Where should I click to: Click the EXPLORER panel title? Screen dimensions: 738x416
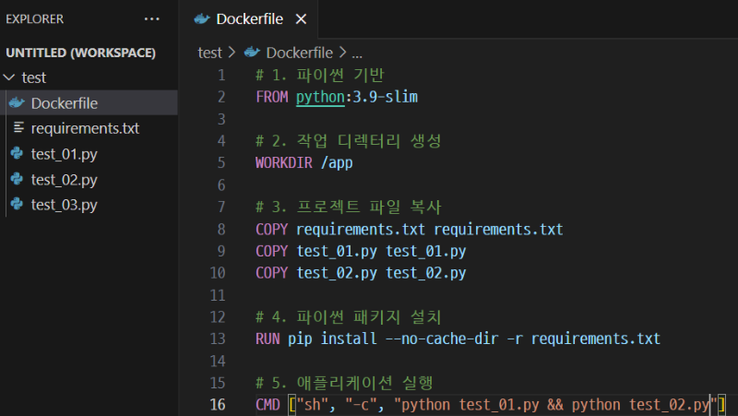click(x=34, y=19)
